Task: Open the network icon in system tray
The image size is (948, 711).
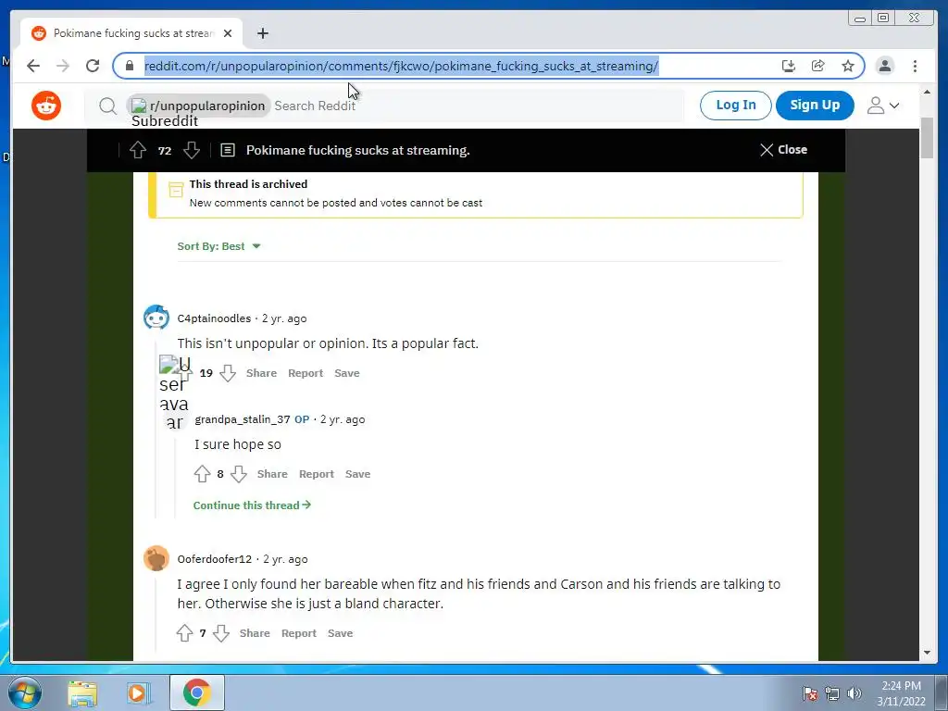Action: [832, 693]
